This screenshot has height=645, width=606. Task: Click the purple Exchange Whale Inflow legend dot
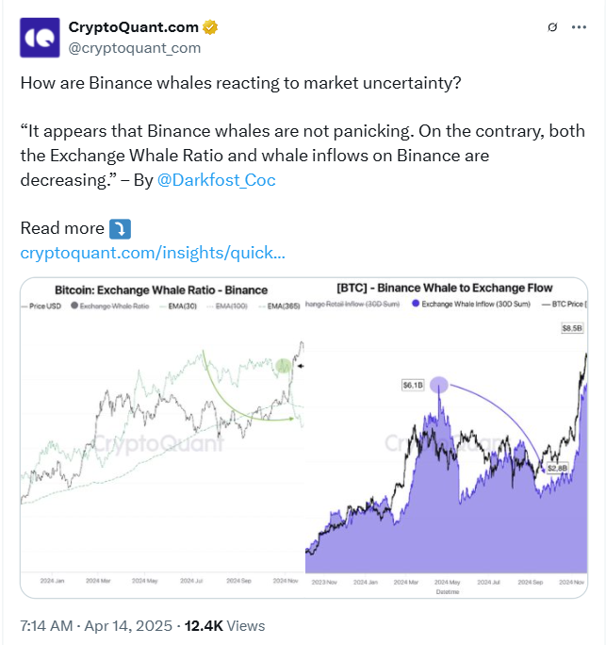[x=416, y=304]
